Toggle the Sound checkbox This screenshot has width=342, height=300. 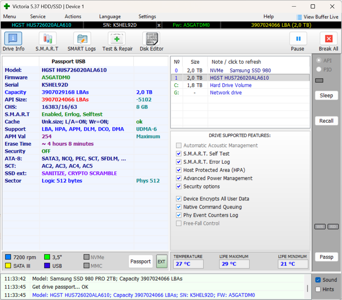tap(318, 280)
